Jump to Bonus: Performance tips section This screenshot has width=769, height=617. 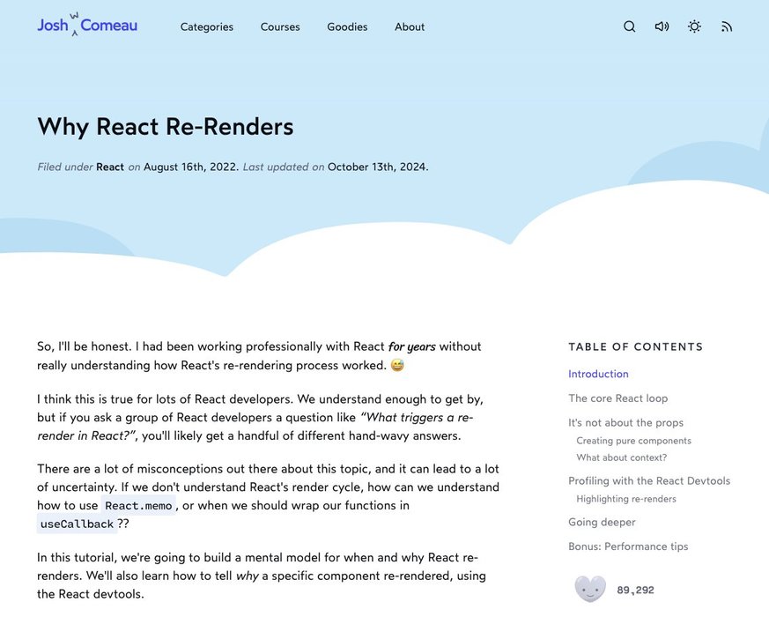point(628,546)
